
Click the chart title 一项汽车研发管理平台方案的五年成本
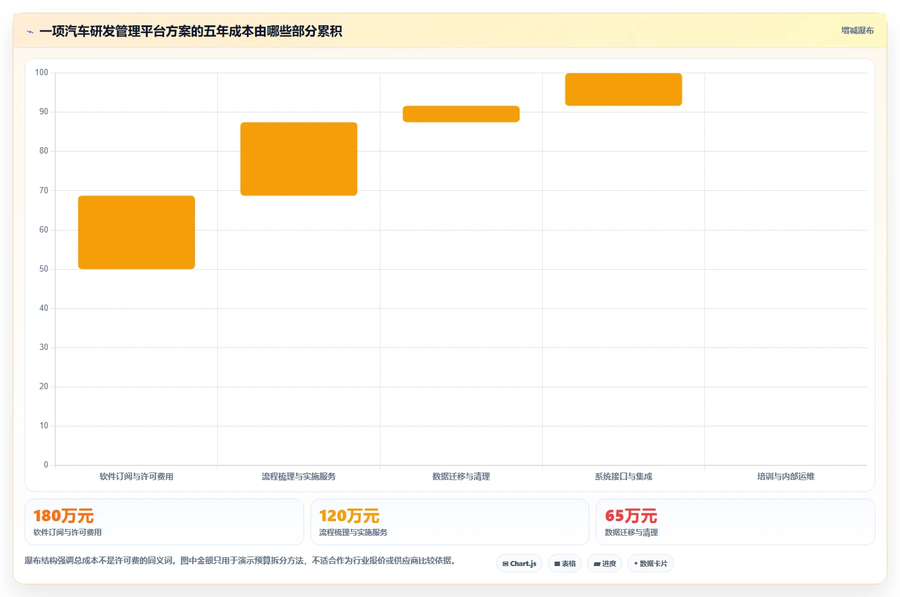click(x=191, y=32)
